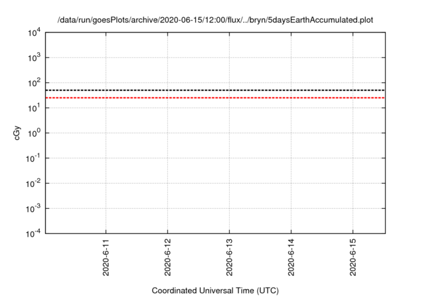Click the Coordinated Universal Time (UTC) label
Viewport: 425px width, 297px height.
click(x=215, y=290)
